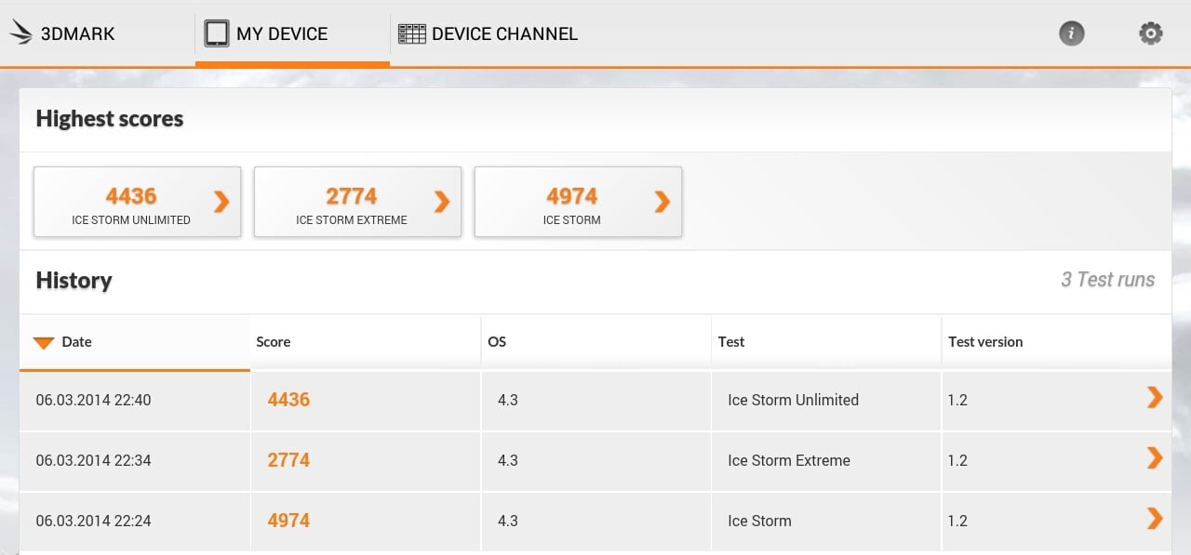Click OS value 4.3 in the 22:40 row

coord(507,400)
